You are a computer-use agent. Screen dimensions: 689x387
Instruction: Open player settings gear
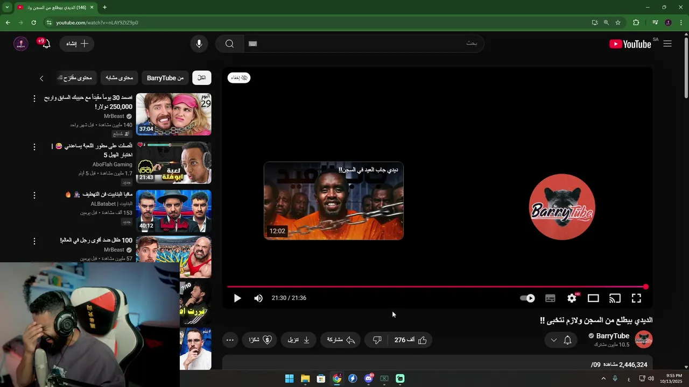[572, 298]
